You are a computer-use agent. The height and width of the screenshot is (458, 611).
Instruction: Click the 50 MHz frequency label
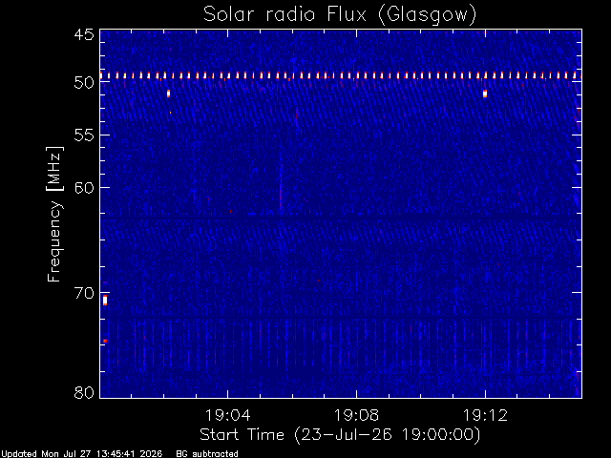pyautogui.click(x=84, y=83)
